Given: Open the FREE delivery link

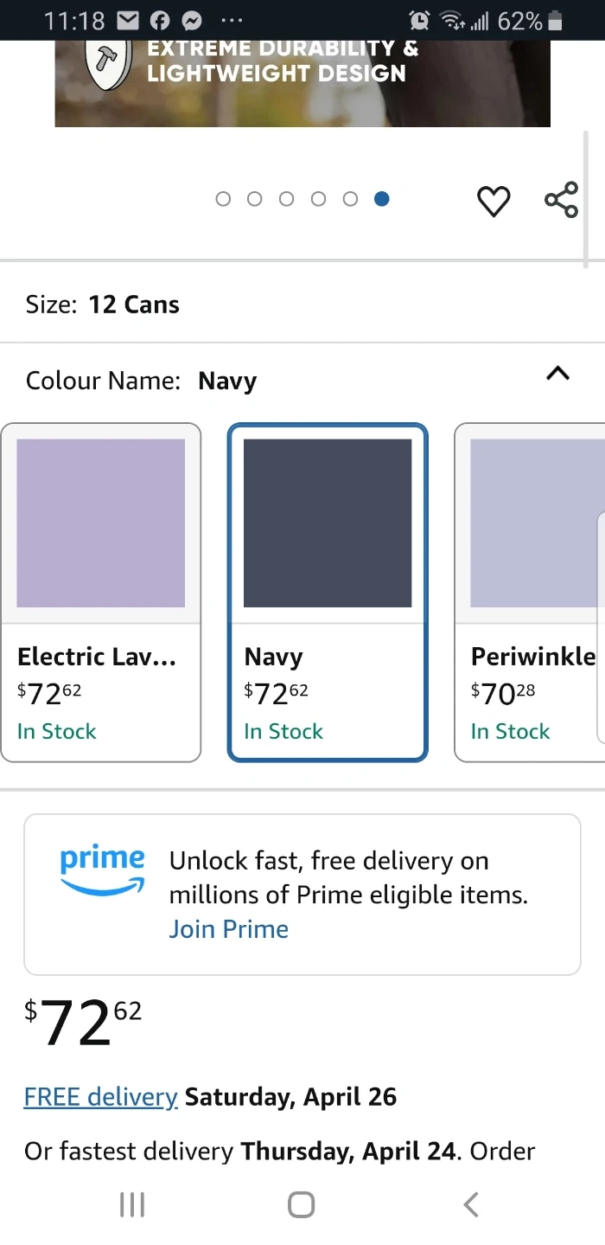Looking at the screenshot, I should coord(101,1097).
